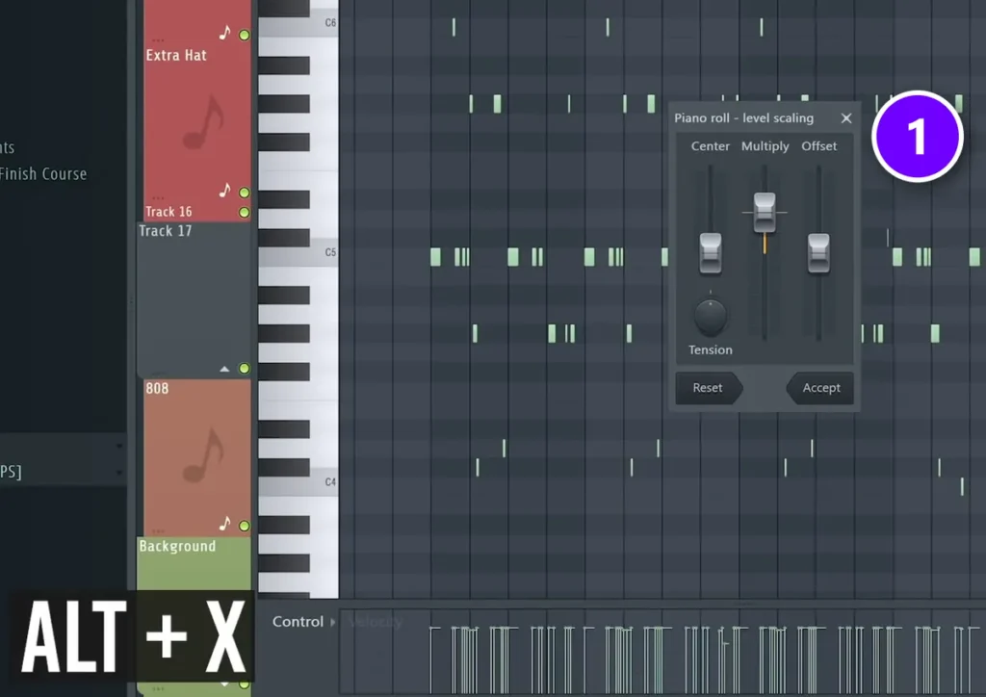The image size is (986, 697).
Task: Click Accept in level scaling dialog
Action: click(820, 388)
